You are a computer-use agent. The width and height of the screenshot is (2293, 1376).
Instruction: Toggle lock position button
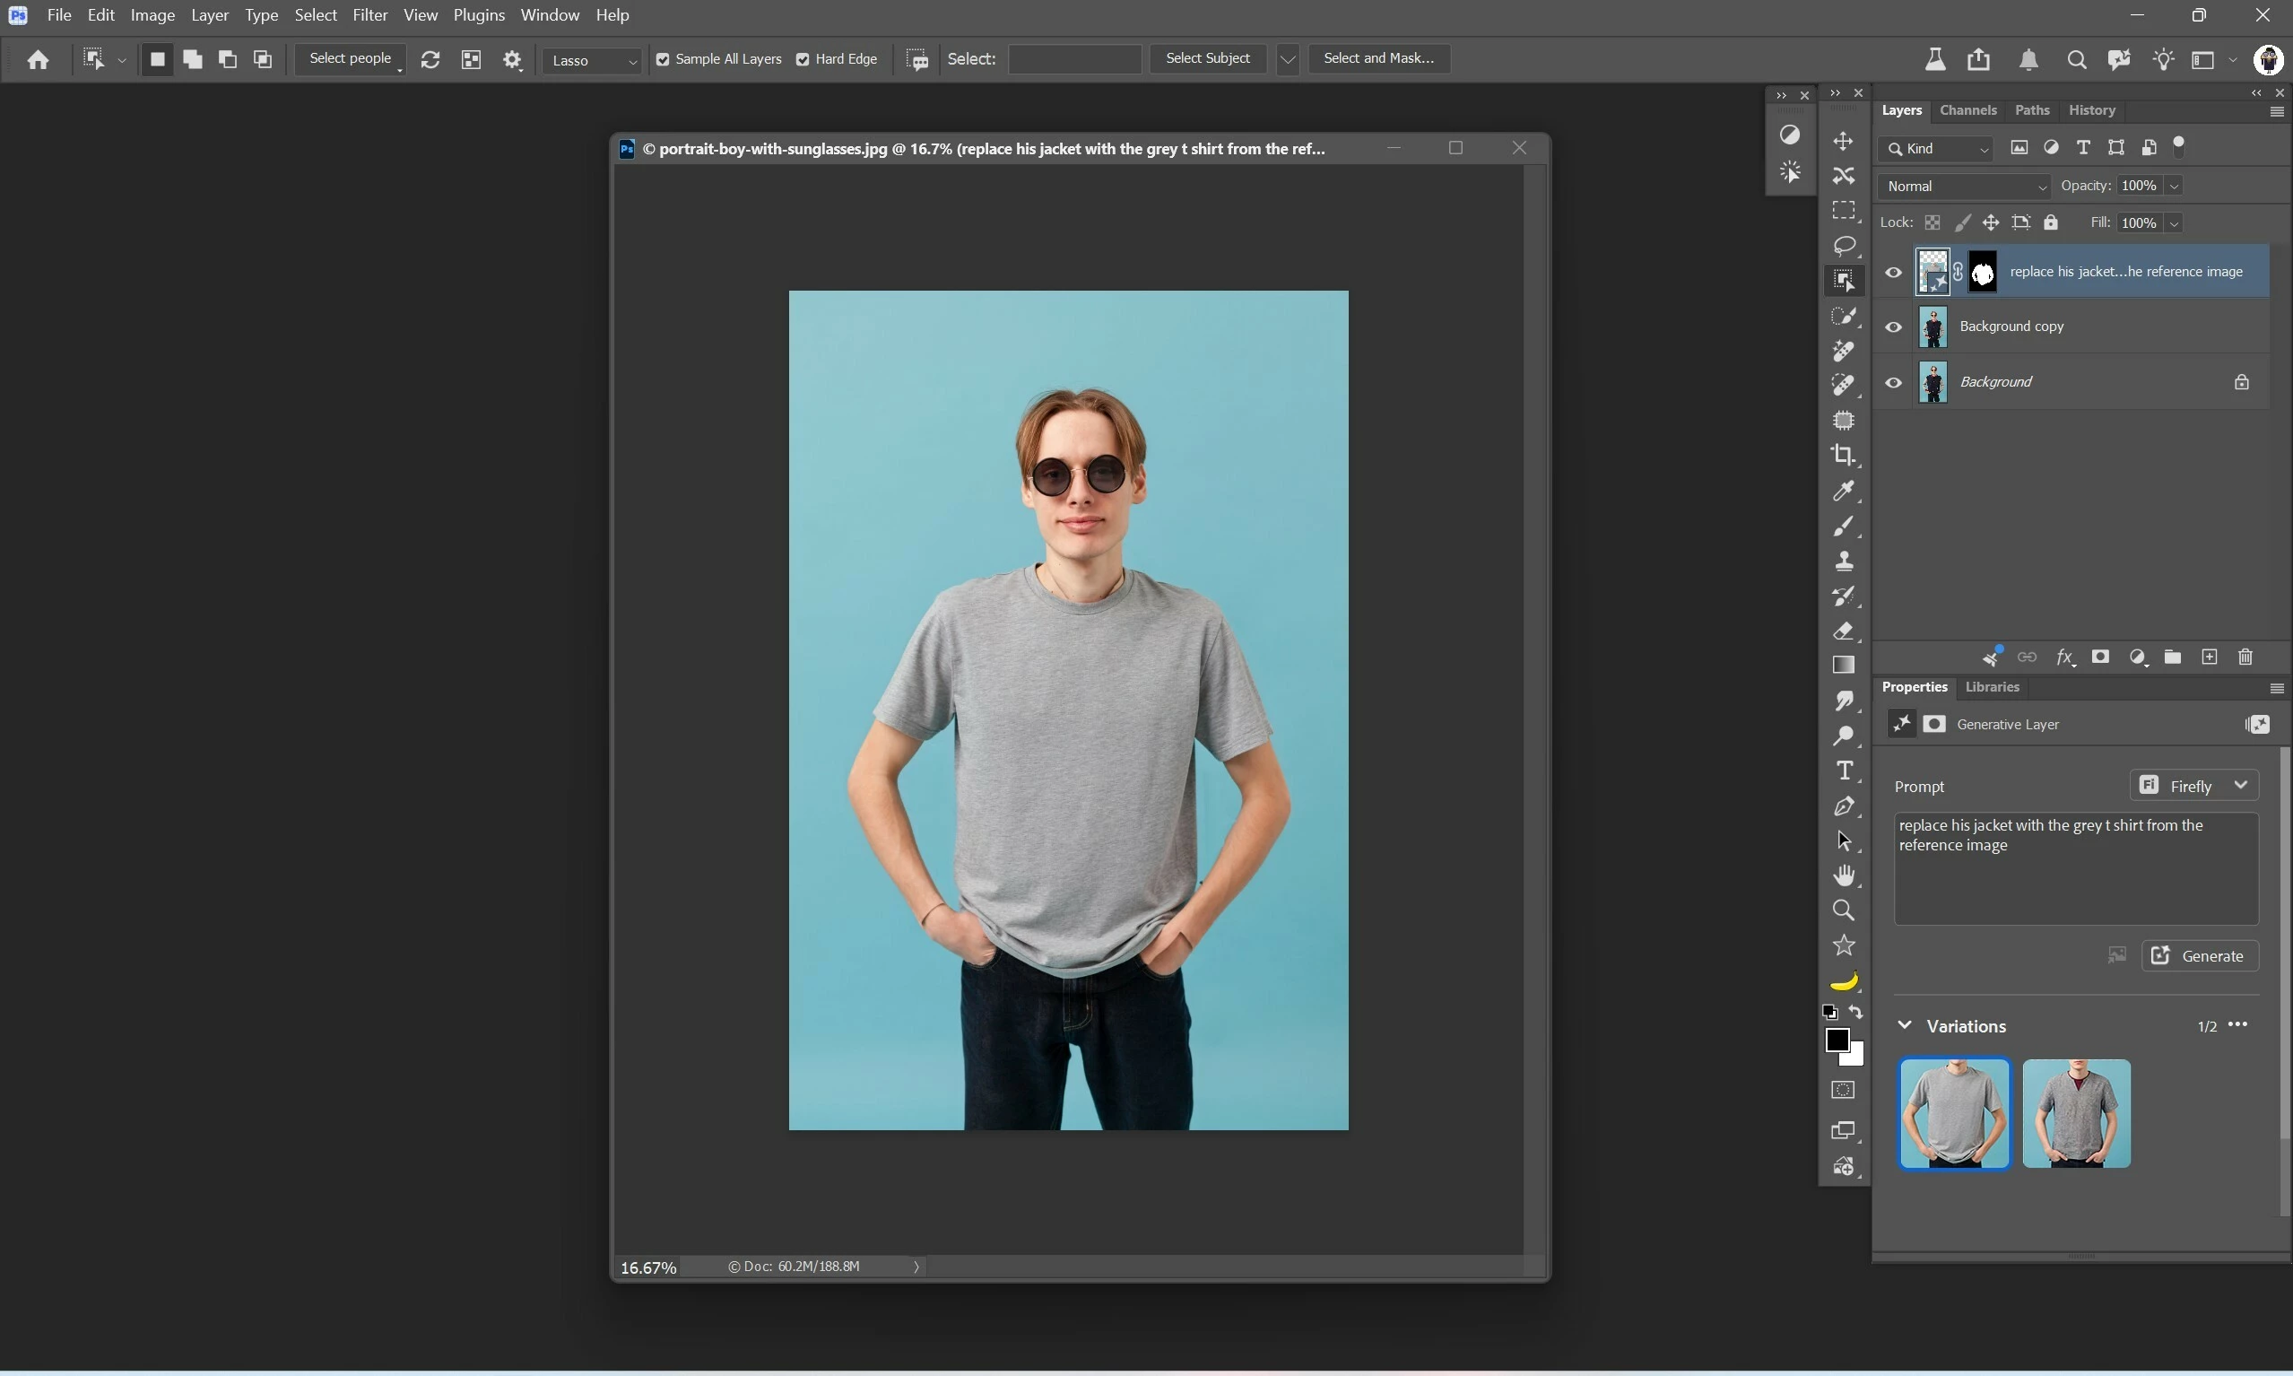point(1990,222)
